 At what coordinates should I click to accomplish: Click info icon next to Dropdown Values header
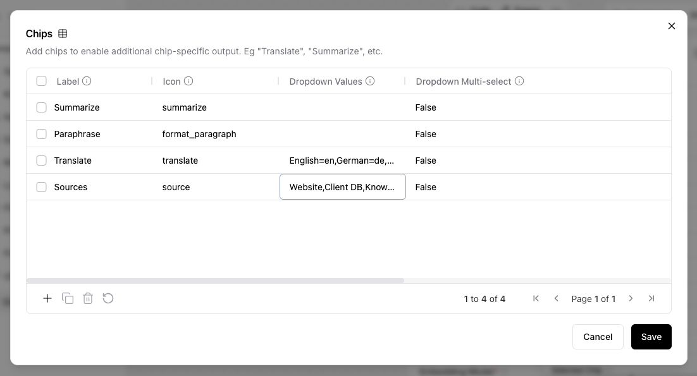370,81
